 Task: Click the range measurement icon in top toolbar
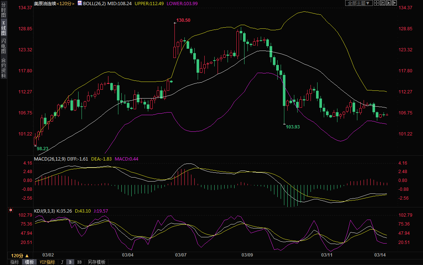pyautogui.click(x=382, y=3)
